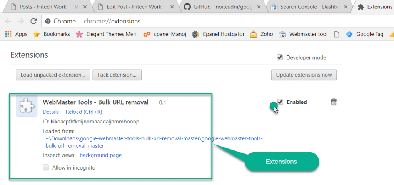Toggle Developer mode checkbox
The image size is (394, 185).
[x=280, y=57]
